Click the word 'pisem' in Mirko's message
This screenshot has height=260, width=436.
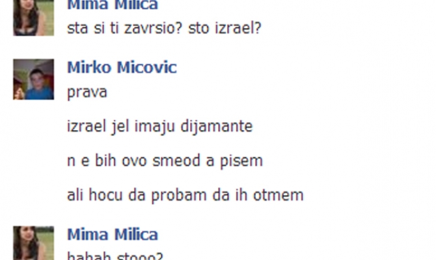coord(241,162)
